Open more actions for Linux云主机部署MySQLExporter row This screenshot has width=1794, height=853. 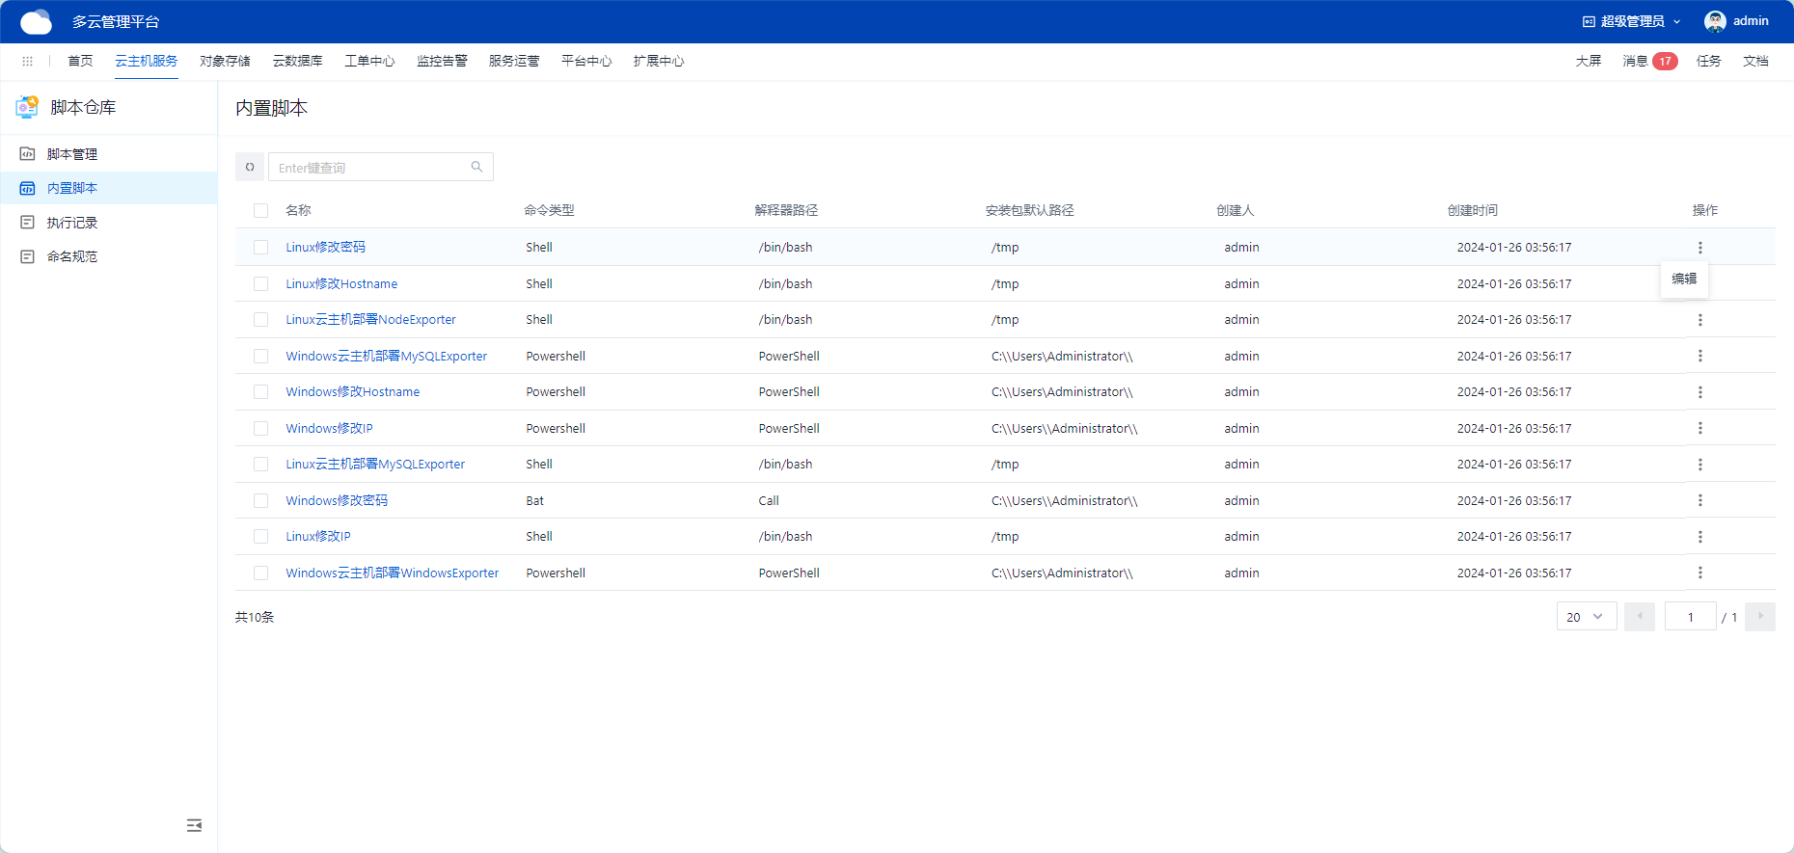click(1700, 465)
